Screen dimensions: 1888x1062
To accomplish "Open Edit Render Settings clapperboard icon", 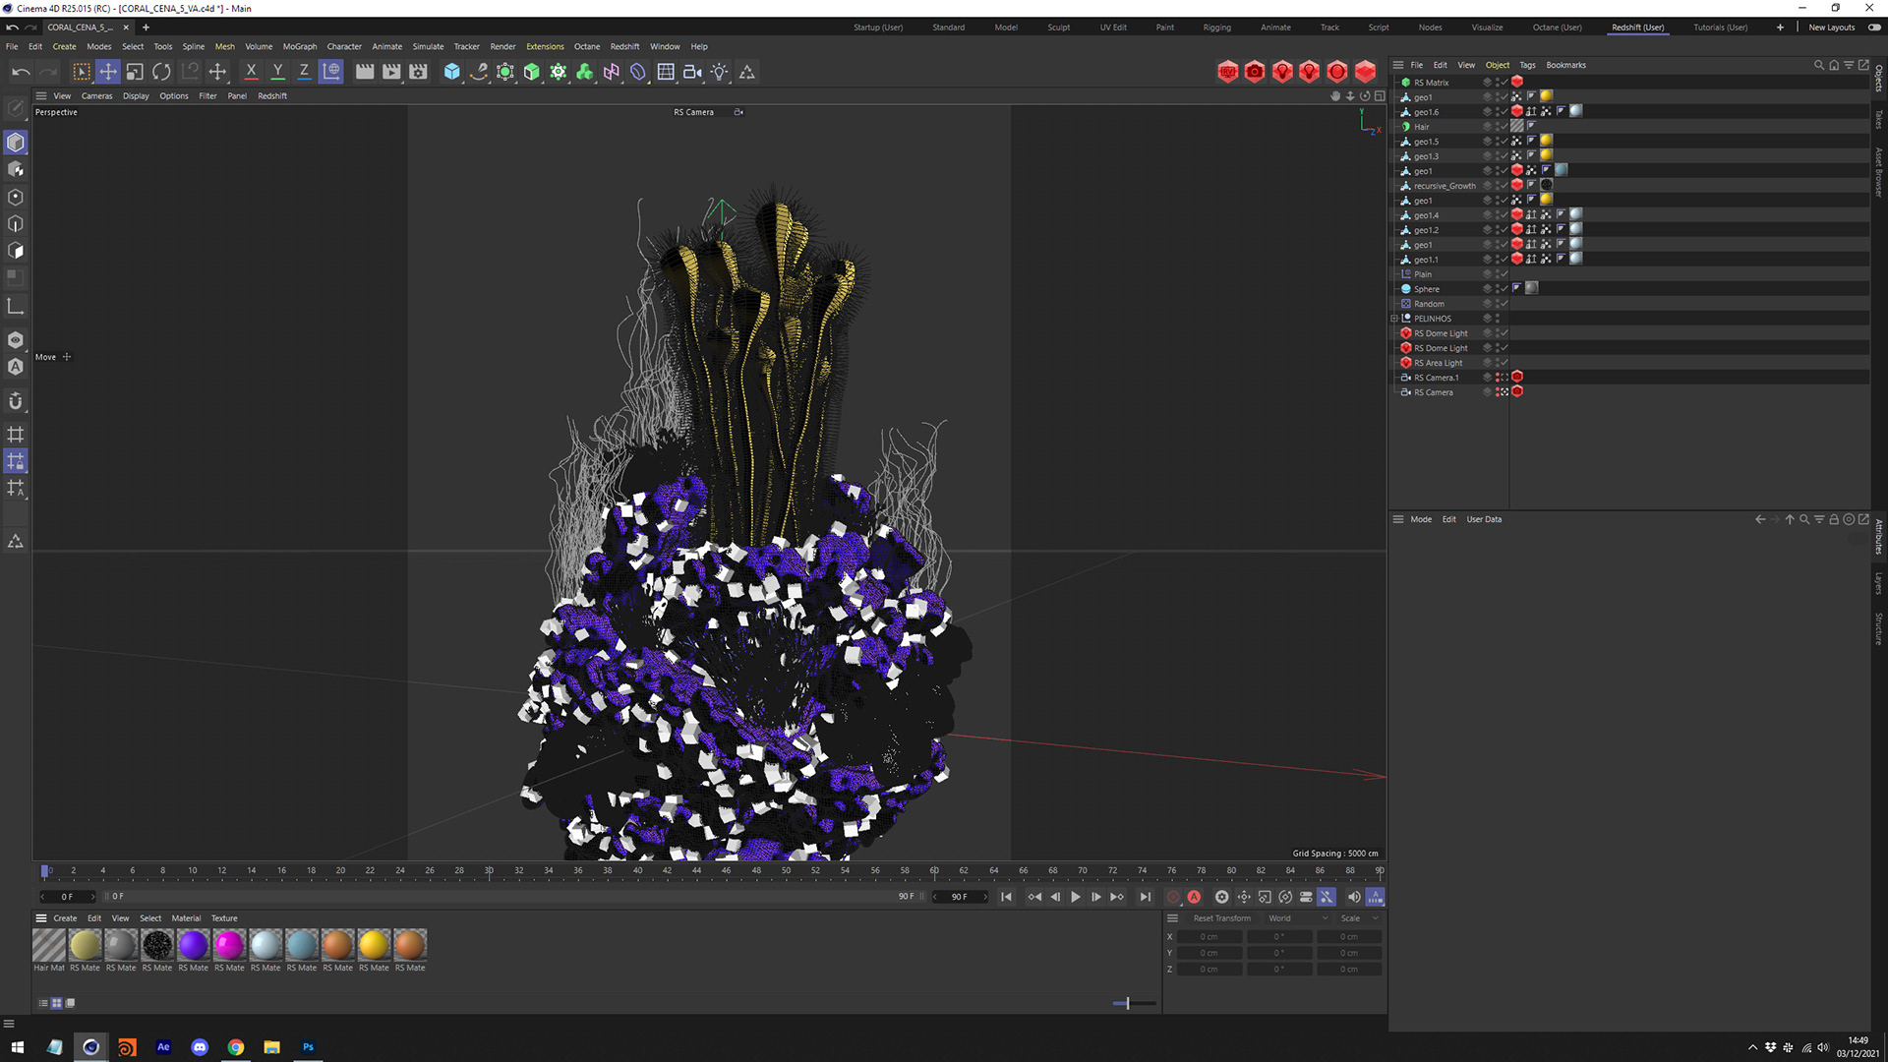I will click(x=418, y=72).
